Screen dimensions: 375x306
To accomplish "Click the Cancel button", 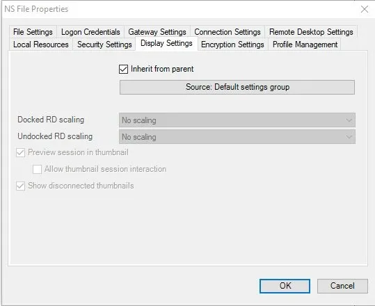I will [x=342, y=286].
